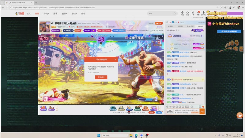
Task: Click the orange 关注 follow button
Action: coord(159,23)
